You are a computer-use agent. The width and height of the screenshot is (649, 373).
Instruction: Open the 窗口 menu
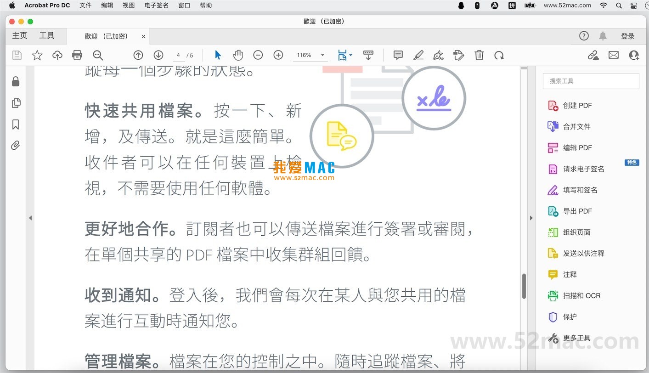tap(184, 6)
